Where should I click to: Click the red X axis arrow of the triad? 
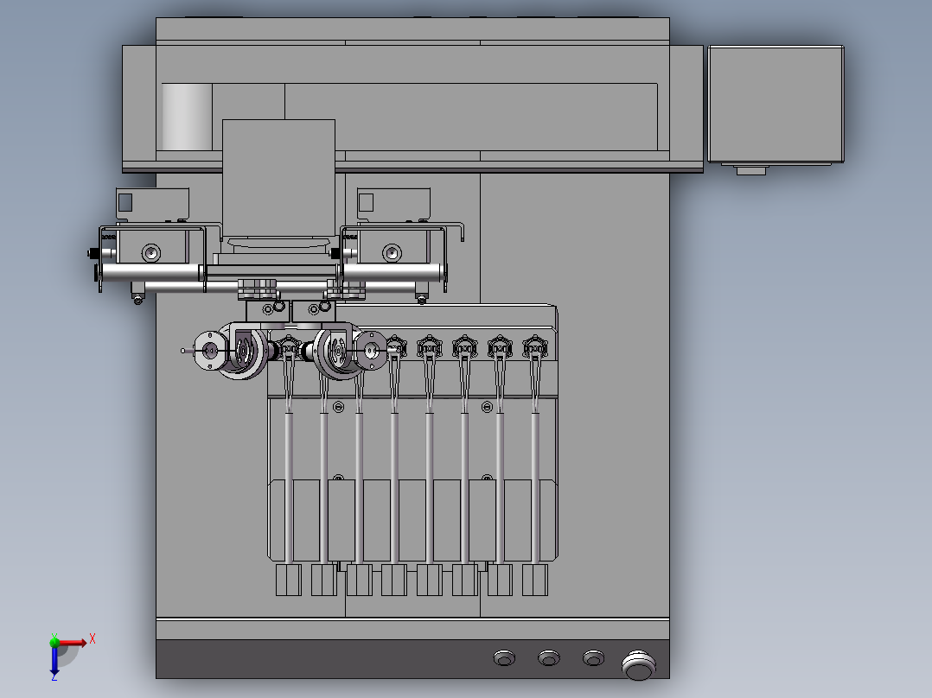[x=73, y=643]
